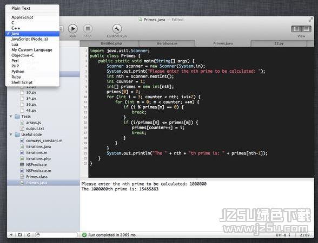Select PHP from language menu
318x243 pixels.
pos(15,66)
